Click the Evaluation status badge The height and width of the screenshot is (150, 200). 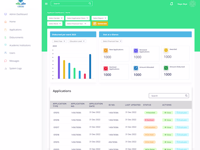click(151, 127)
